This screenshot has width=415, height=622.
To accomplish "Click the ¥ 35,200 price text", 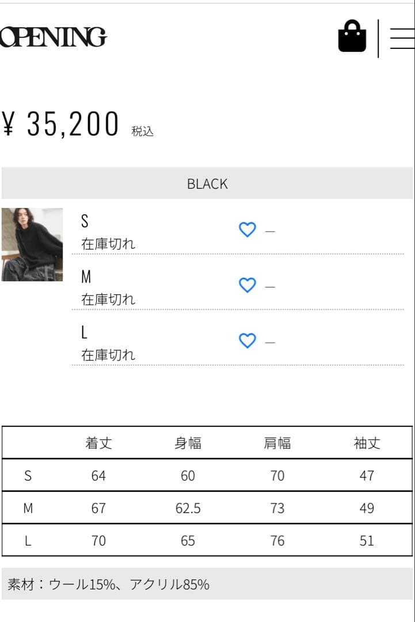I will coord(62,124).
